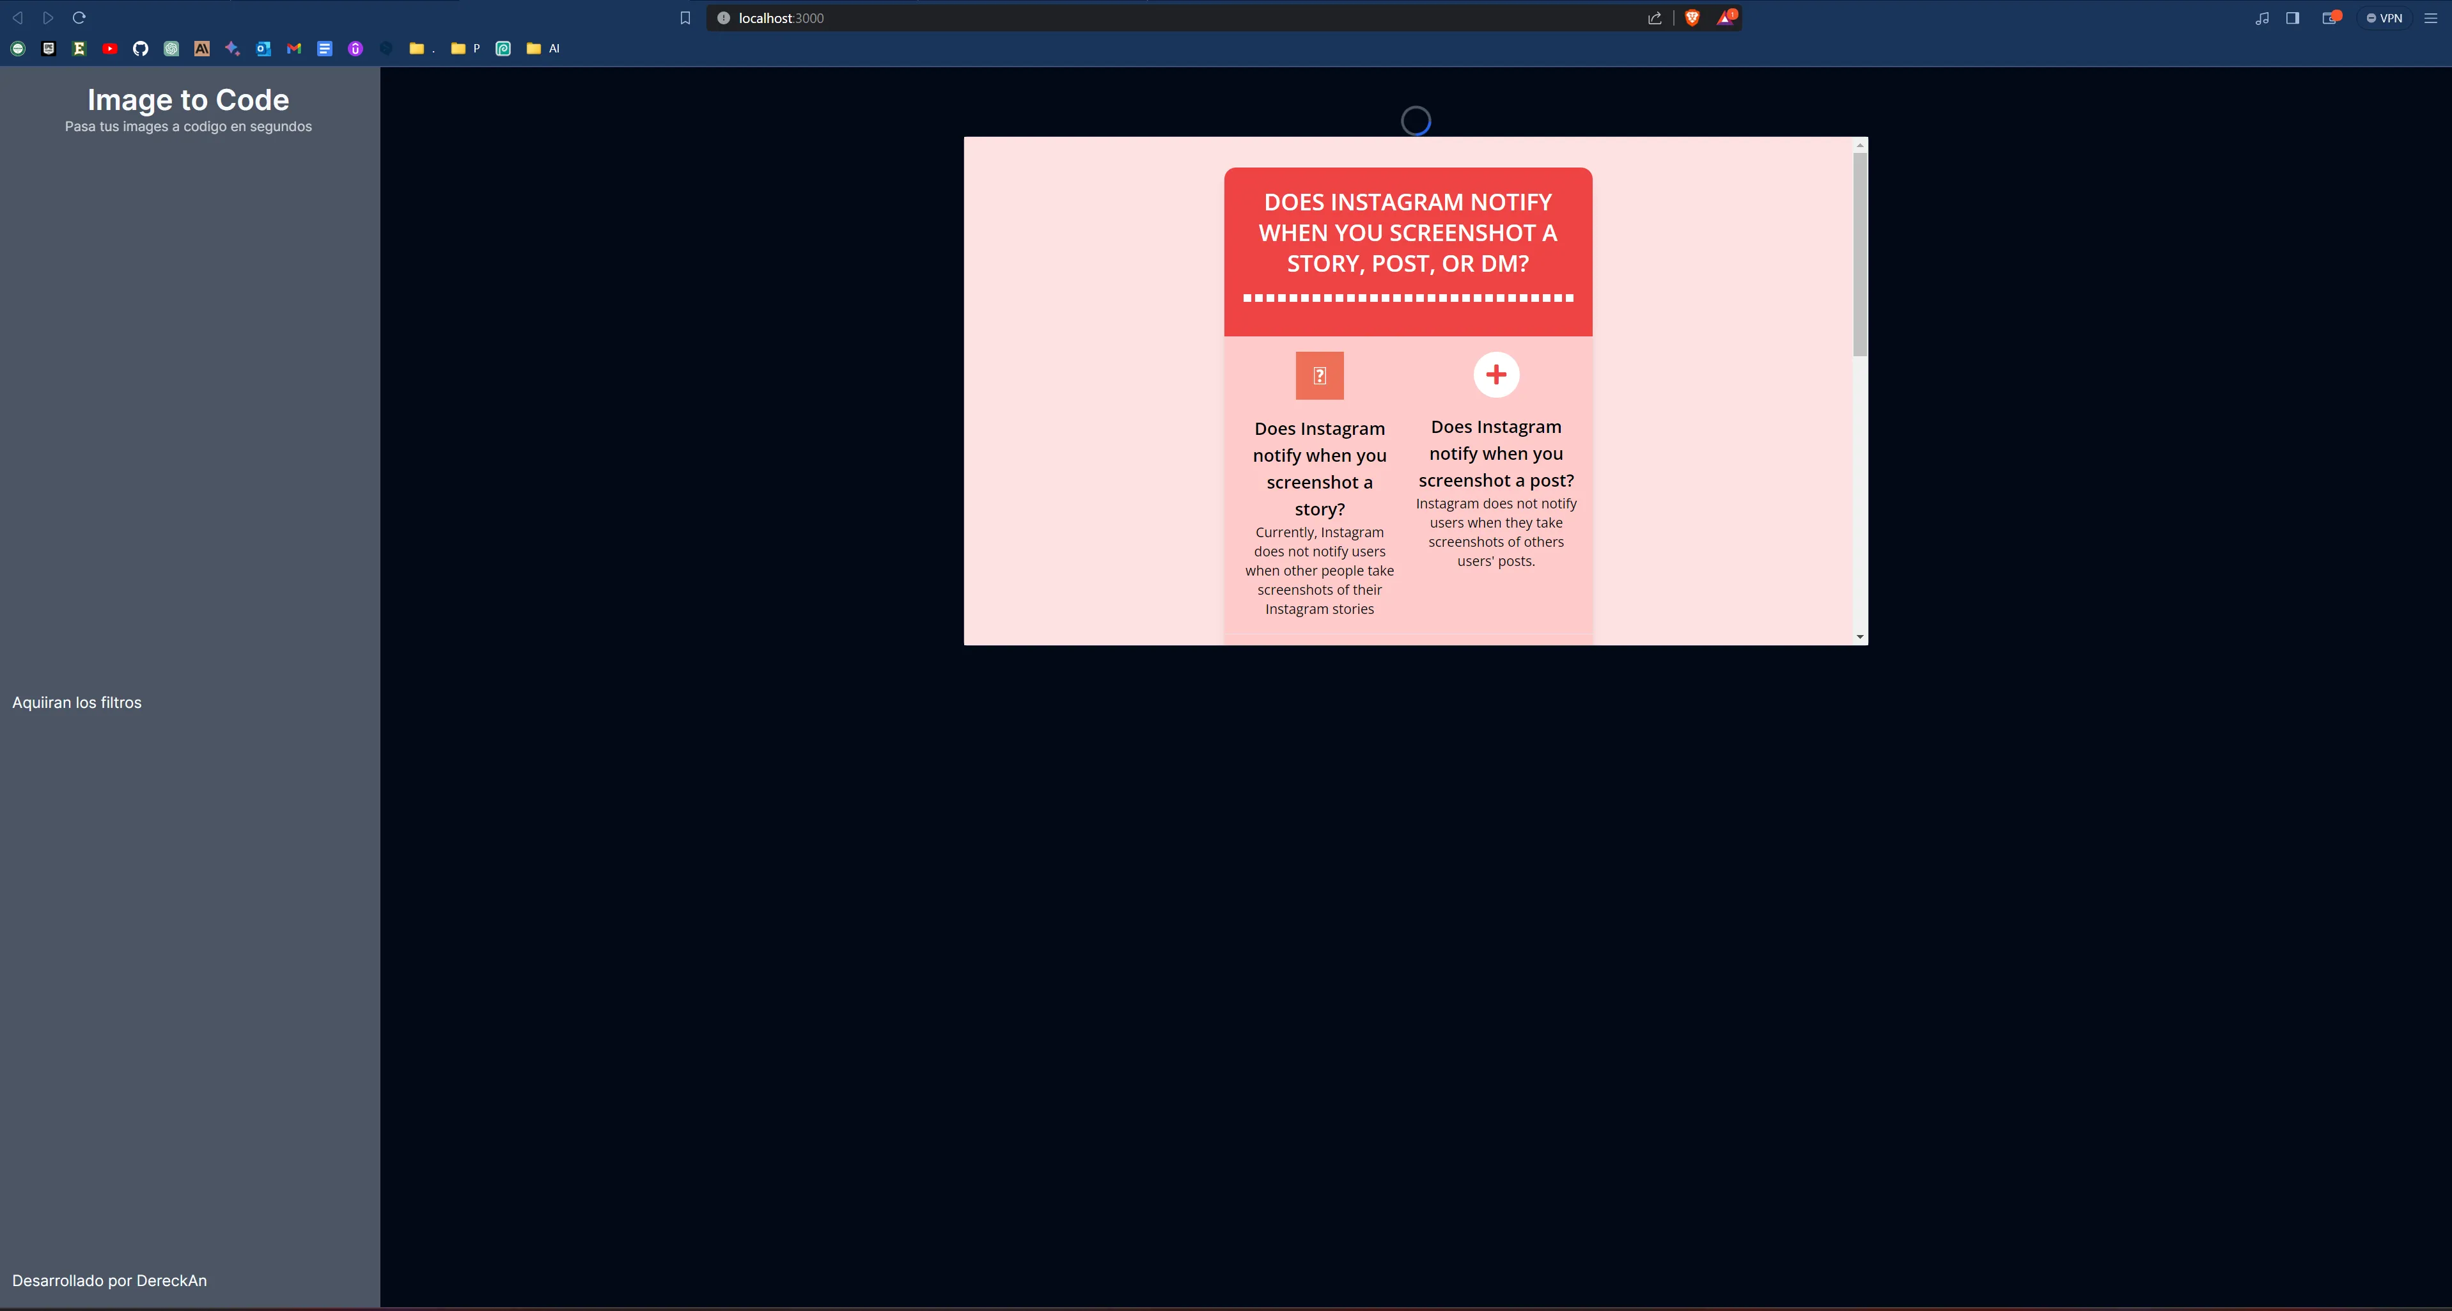Click 'Desarrollado por DereckAn' footer text
Viewport: 2452px width, 1311px height.
pyautogui.click(x=109, y=1280)
